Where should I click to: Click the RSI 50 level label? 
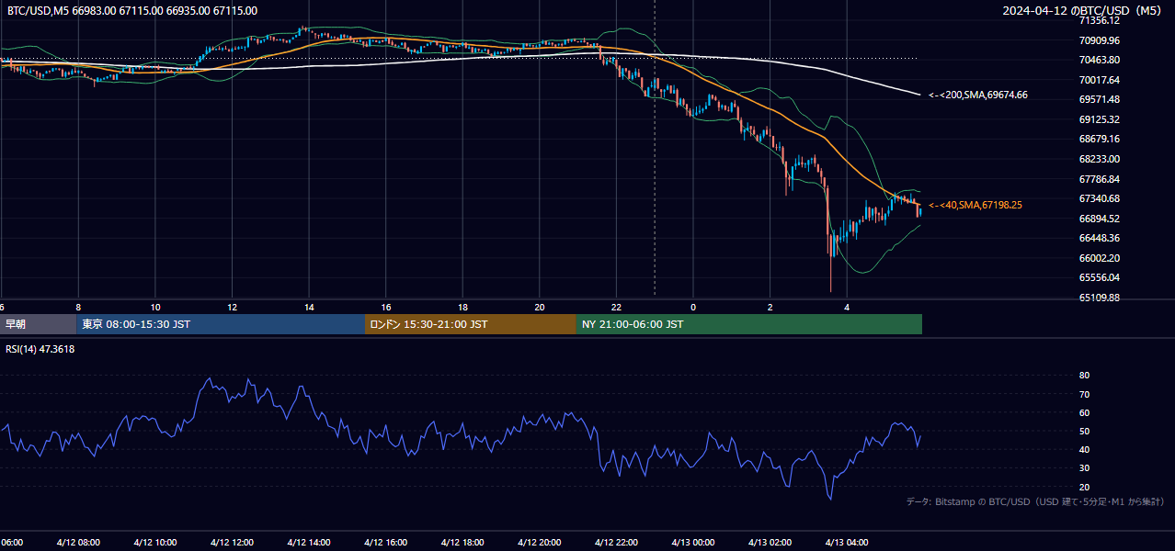(1084, 431)
